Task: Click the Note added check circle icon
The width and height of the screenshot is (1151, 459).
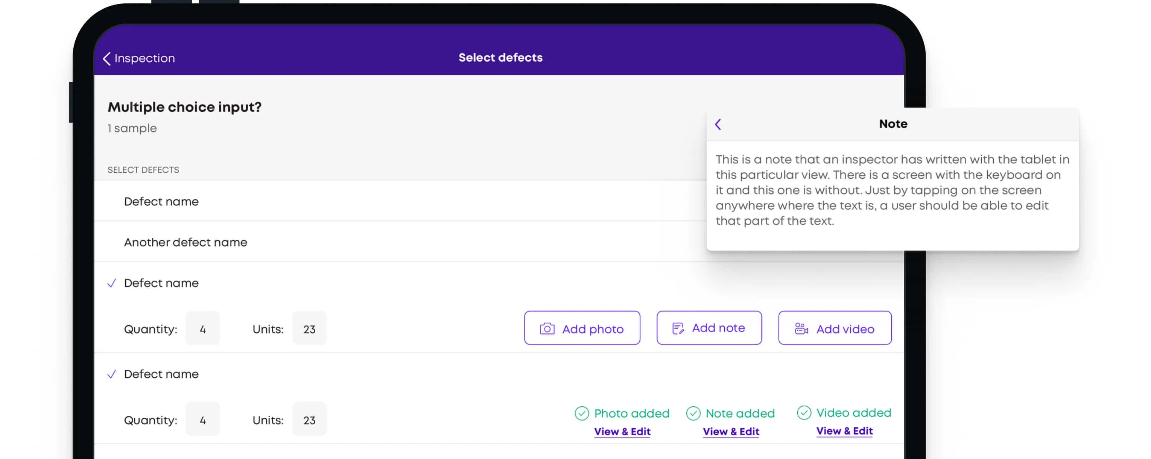Action: [x=693, y=413]
